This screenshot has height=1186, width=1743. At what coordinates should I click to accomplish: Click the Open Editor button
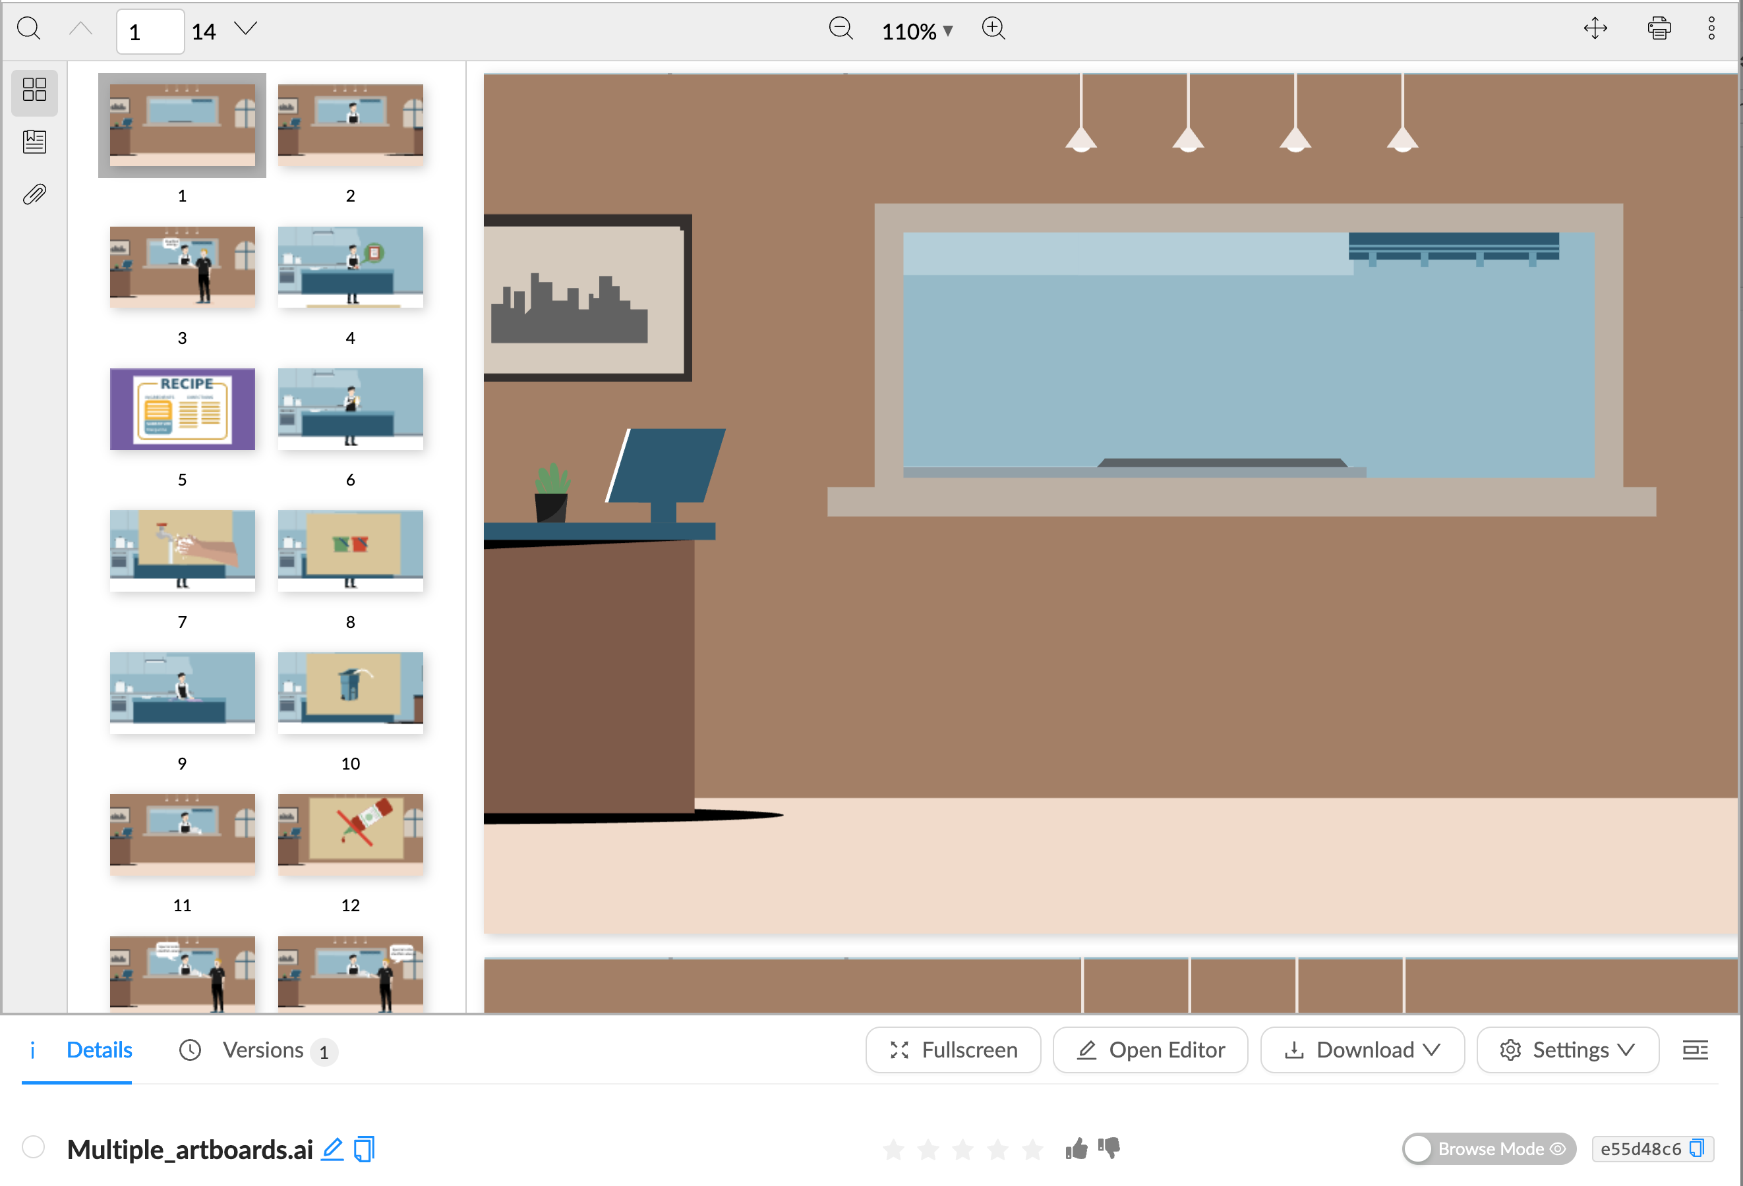pyautogui.click(x=1150, y=1050)
